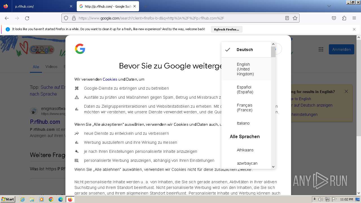Click the Google G logo in dialog
This screenshot has height=203, width=361.
(x=80, y=49)
